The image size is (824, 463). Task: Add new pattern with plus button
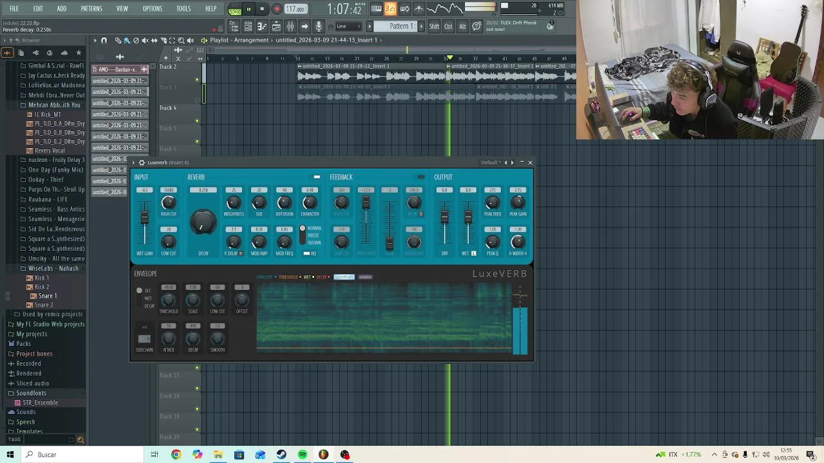pyautogui.click(x=422, y=26)
